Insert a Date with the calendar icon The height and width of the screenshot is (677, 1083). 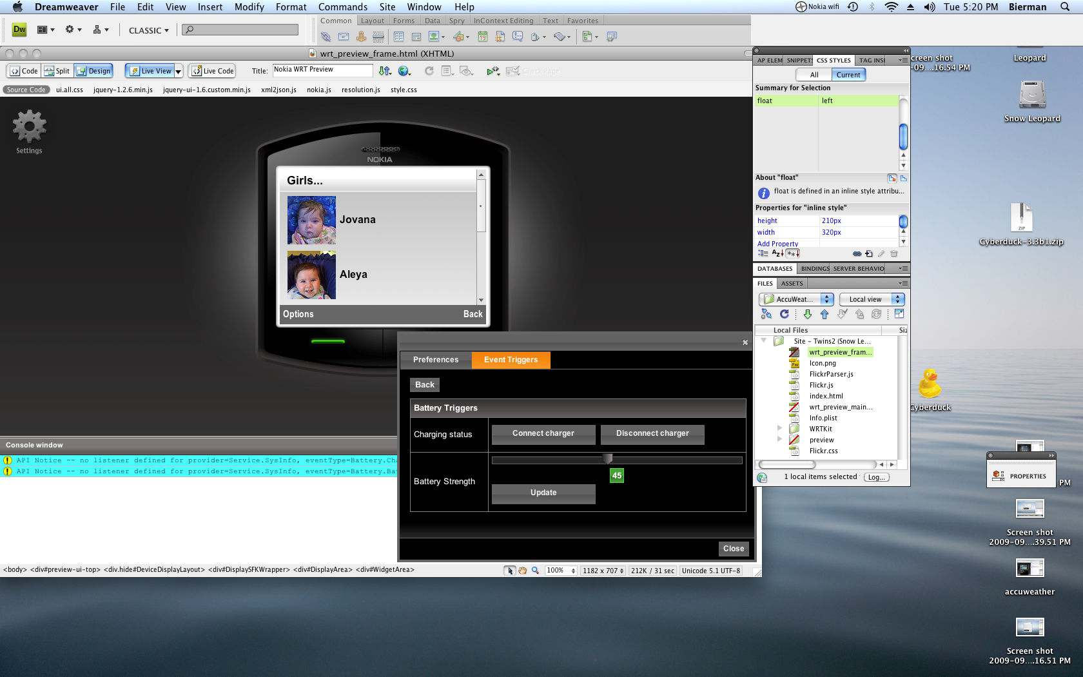coord(482,37)
